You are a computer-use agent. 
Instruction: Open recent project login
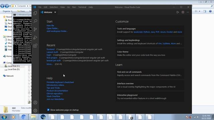[49, 55]
